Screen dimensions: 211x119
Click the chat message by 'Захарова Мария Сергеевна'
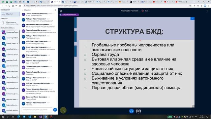[39, 98]
